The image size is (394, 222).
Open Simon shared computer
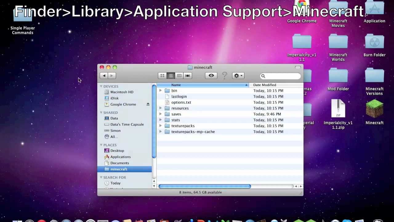115,130
